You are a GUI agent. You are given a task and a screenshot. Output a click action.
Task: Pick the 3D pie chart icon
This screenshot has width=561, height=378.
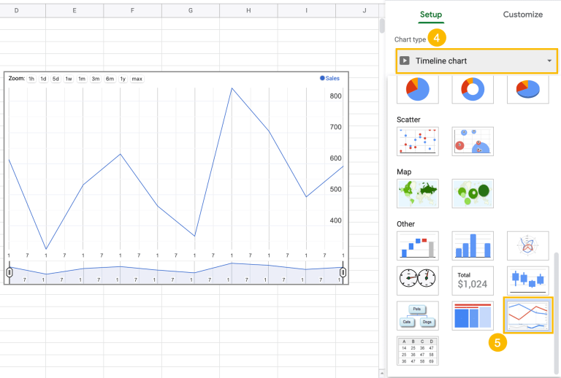[x=527, y=90]
